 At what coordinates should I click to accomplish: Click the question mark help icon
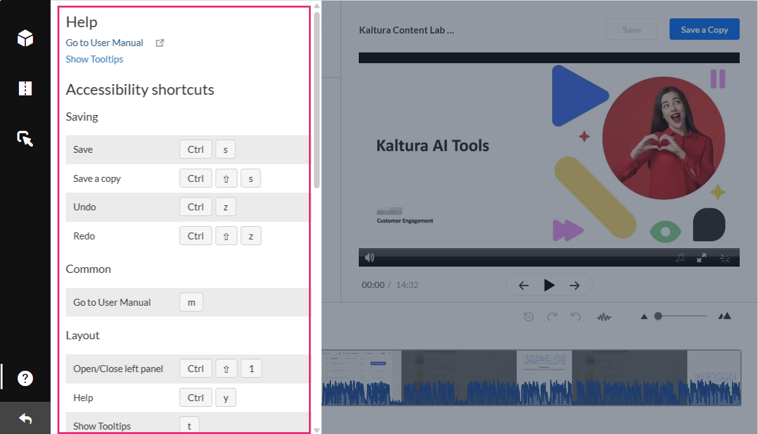click(25, 378)
